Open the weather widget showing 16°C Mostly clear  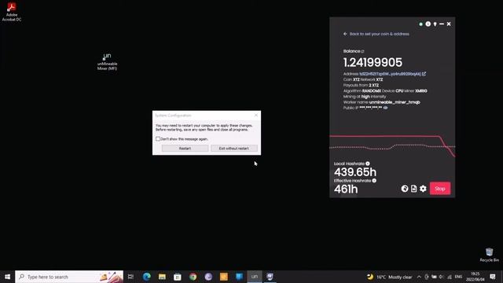coord(389,277)
